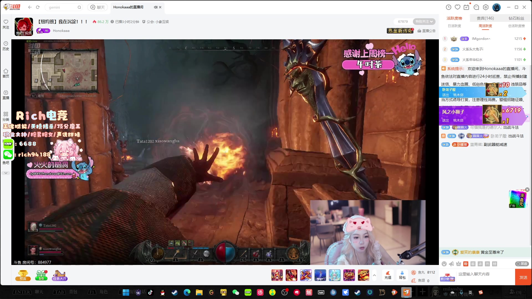Toggle the 热 hot chat filter
Viewport: 532px width, 299px height.
click(x=487, y=264)
